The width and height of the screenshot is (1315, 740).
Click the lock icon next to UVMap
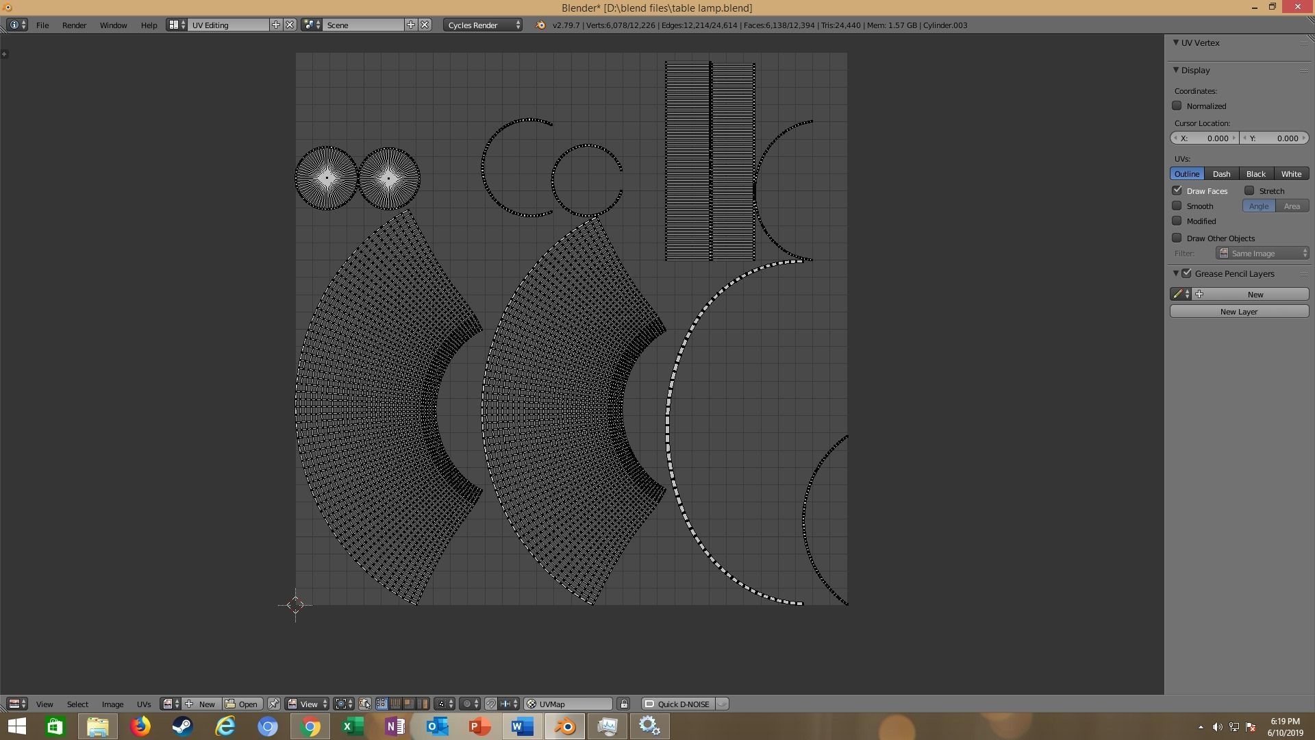coord(623,704)
